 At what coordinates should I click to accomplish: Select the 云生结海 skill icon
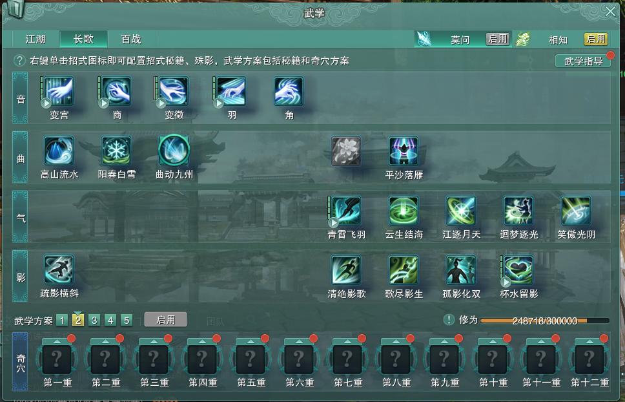[404, 211]
